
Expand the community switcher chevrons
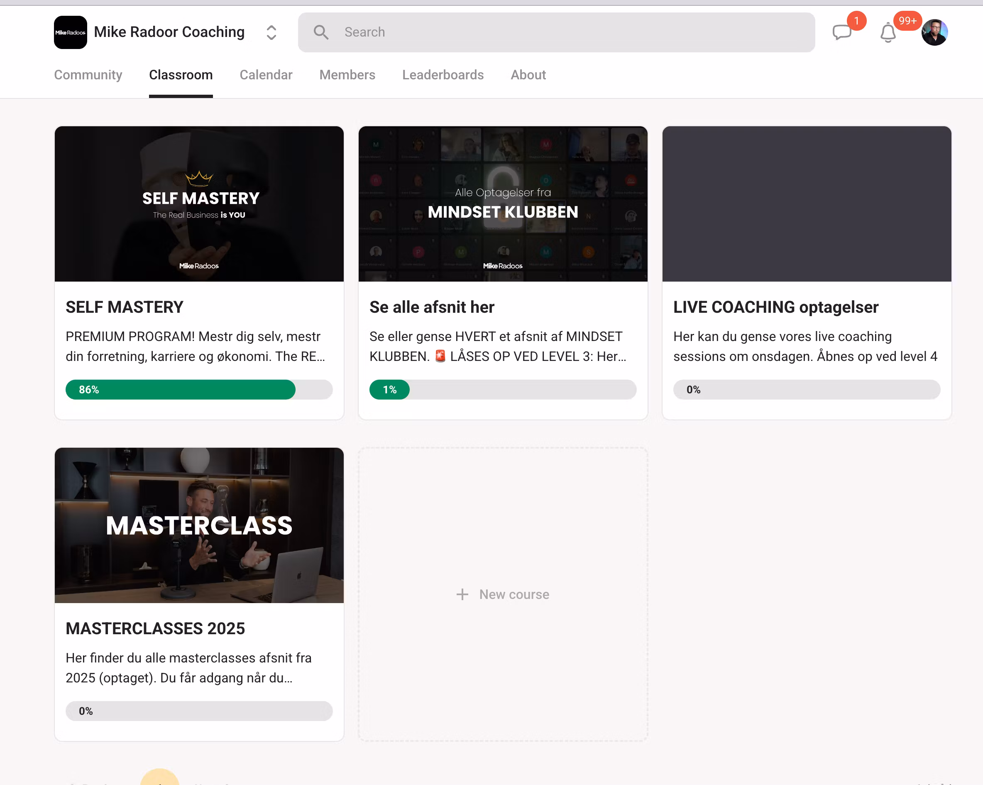(x=271, y=32)
